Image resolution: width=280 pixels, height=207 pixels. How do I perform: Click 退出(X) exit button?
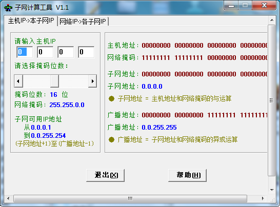[105, 175]
